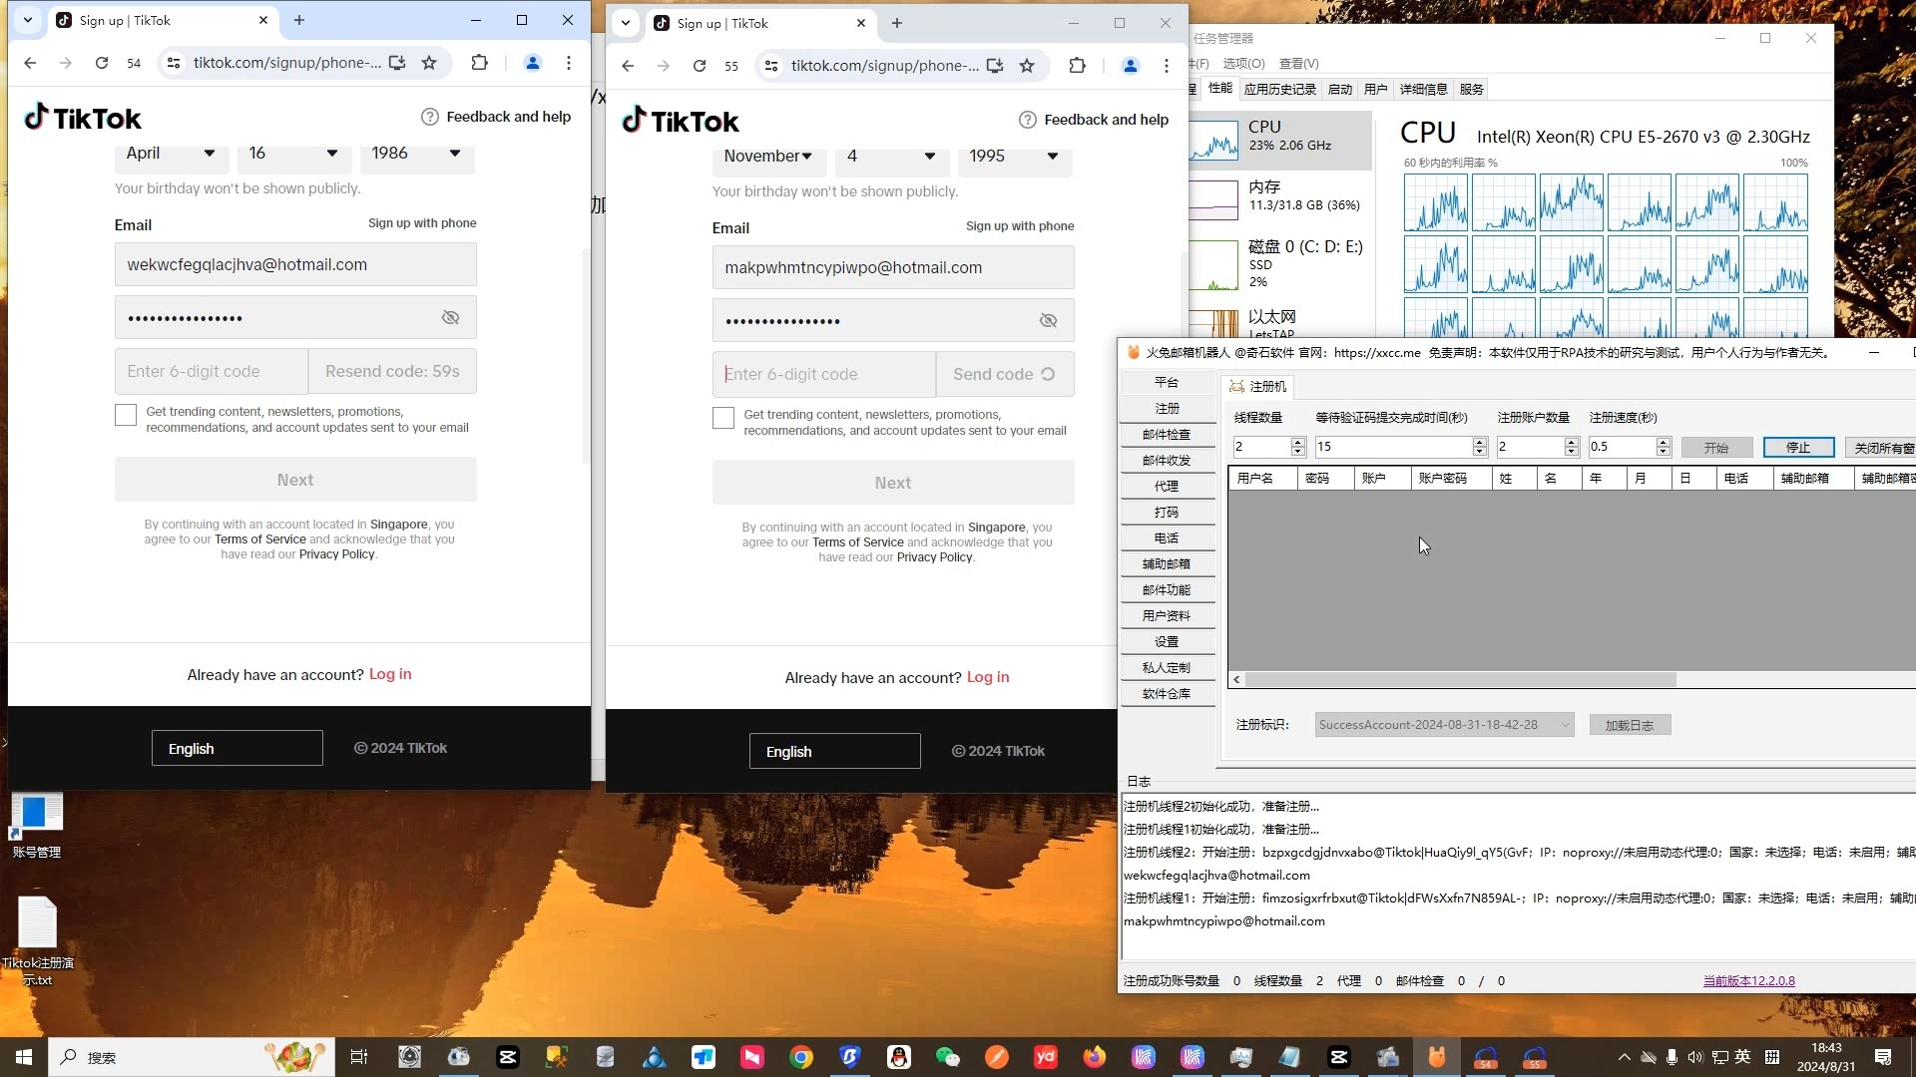Expand the April month dropdown on left signup

point(171,153)
